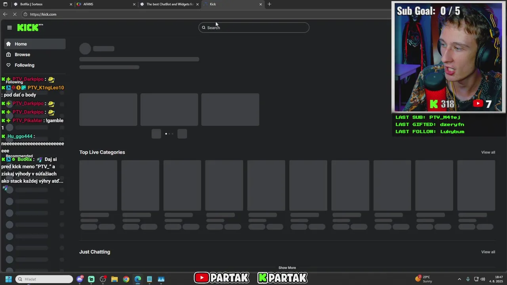
Task: Click the kick.com address bar
Action: pos(206,14)
